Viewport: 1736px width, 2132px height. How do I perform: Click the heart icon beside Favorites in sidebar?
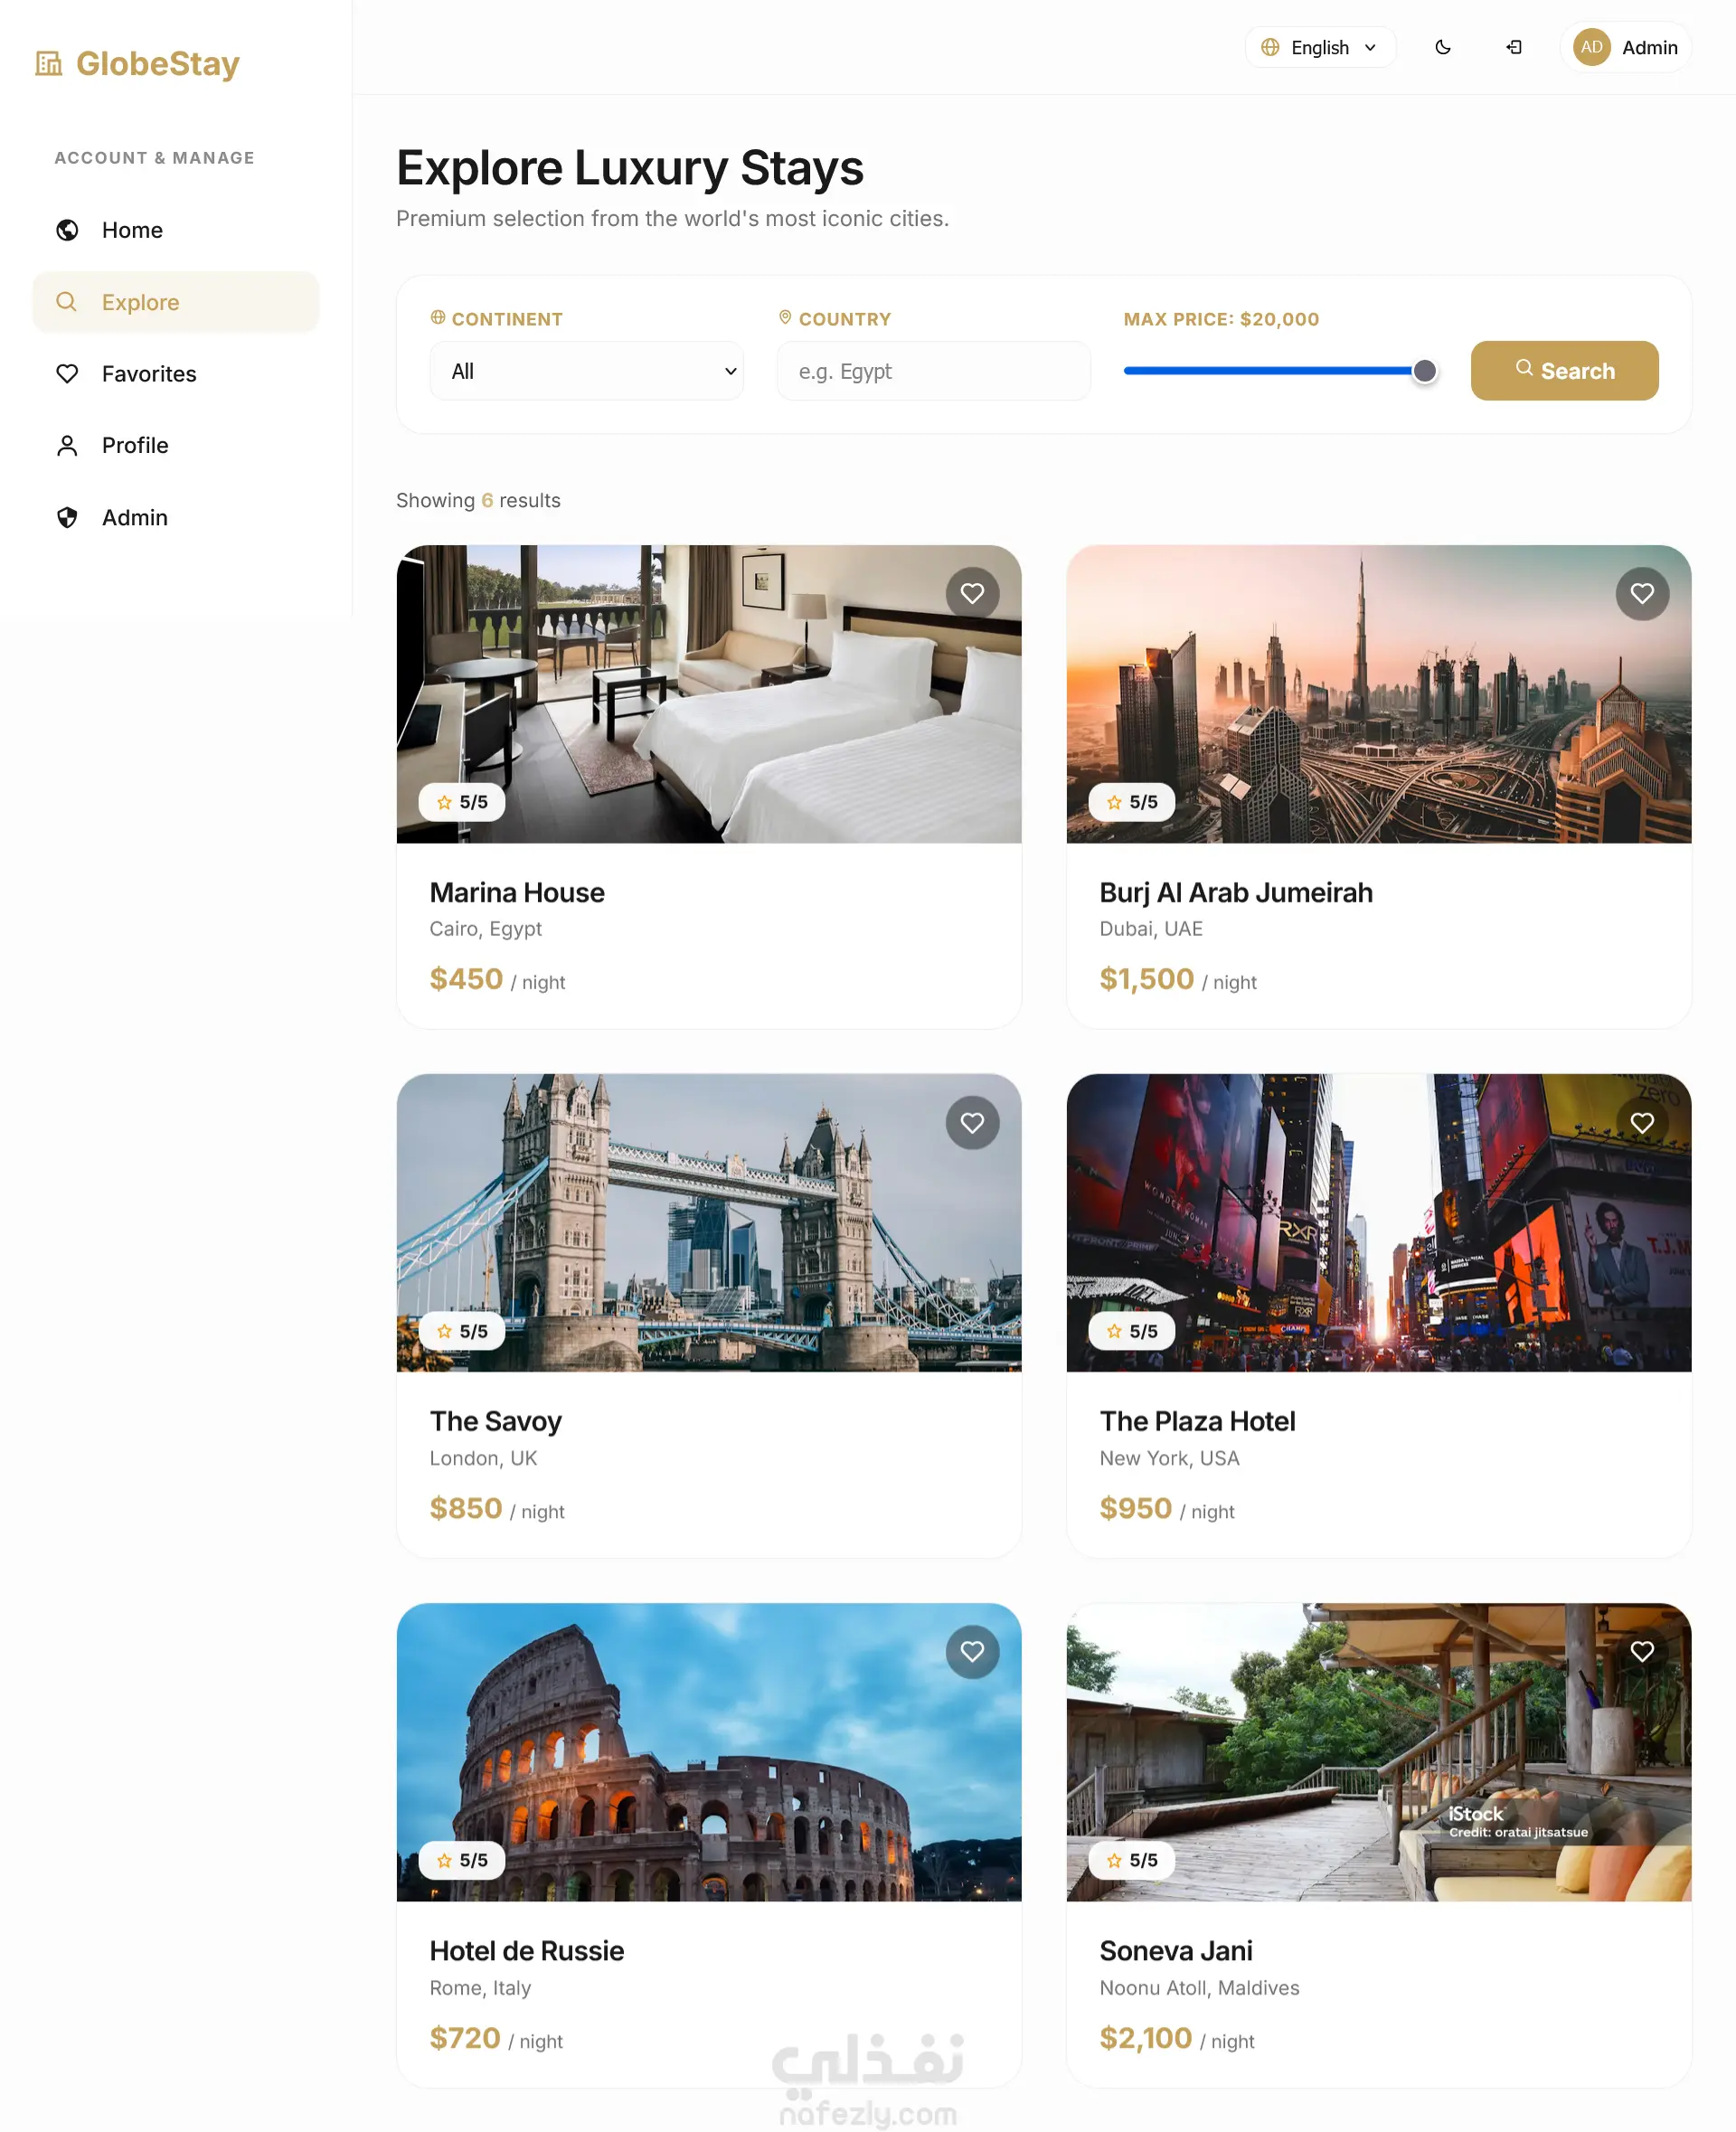click(67, 374)
